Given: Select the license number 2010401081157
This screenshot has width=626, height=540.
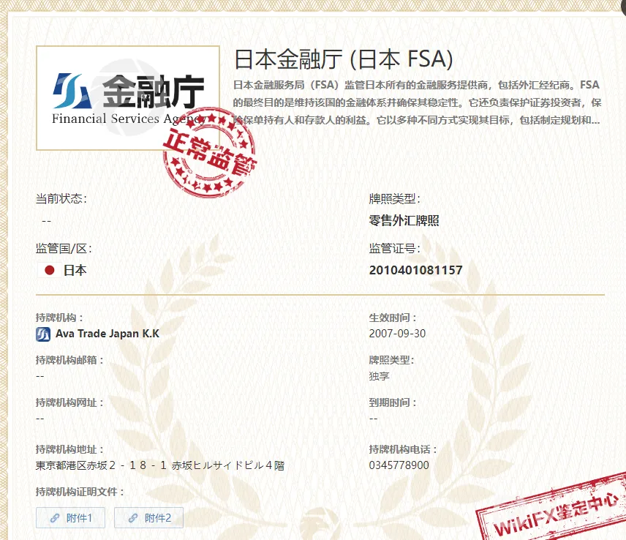Looking at the screenshot, I should [415, 271].
